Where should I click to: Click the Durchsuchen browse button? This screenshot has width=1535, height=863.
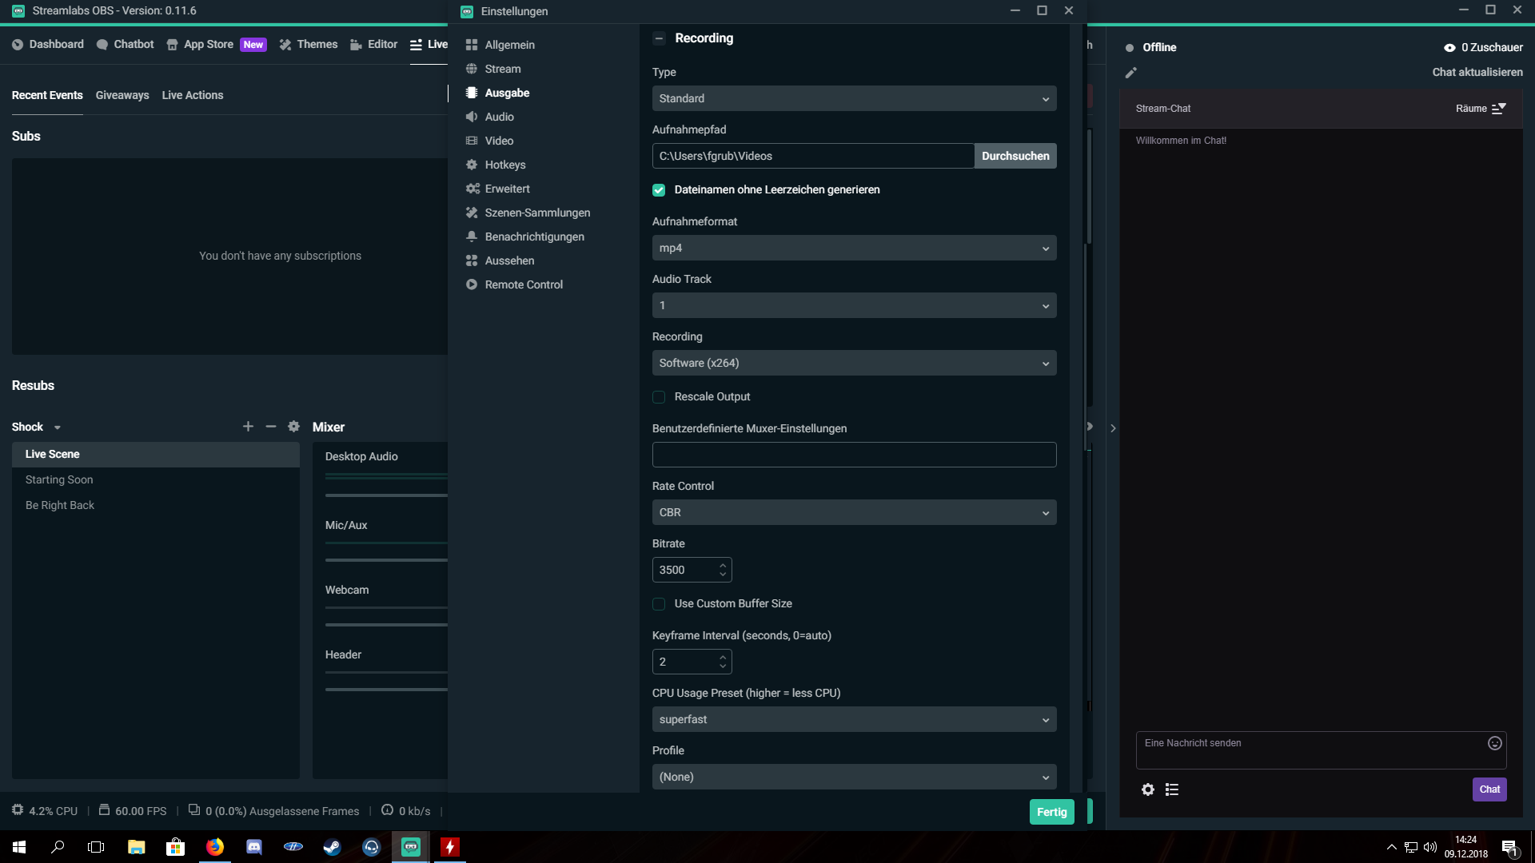[1015, 156]
